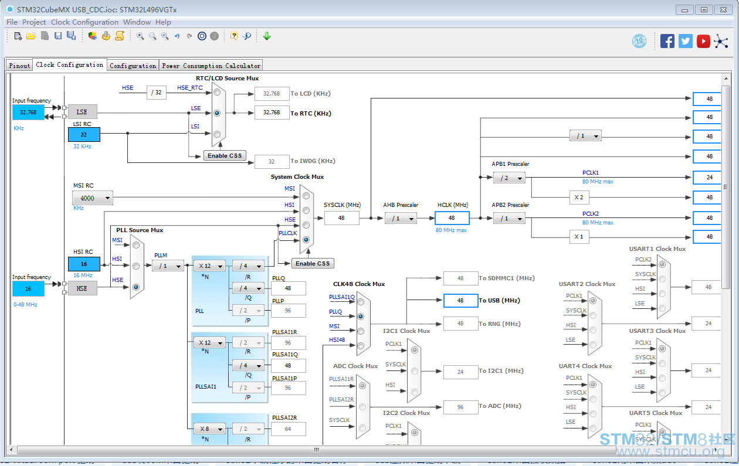Image resolution: width=739 pixels, height=466 pixels.
Task: Open a project with the folder icon
Action: coord(31,36)
